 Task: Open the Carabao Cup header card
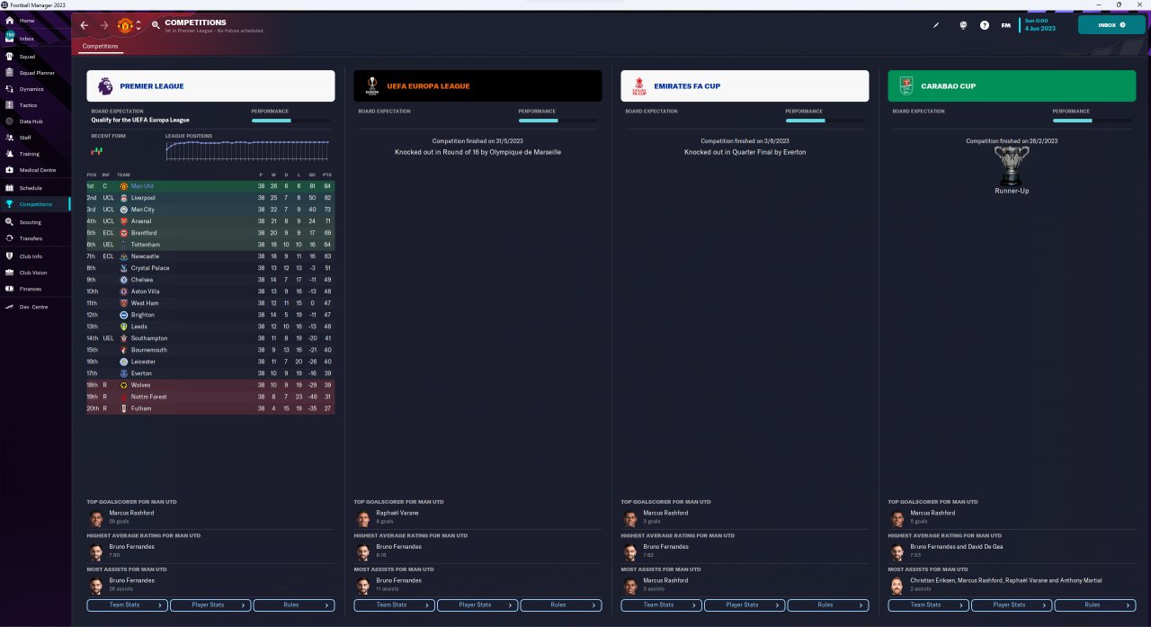pyautogui.click(x=1012, y=86)
